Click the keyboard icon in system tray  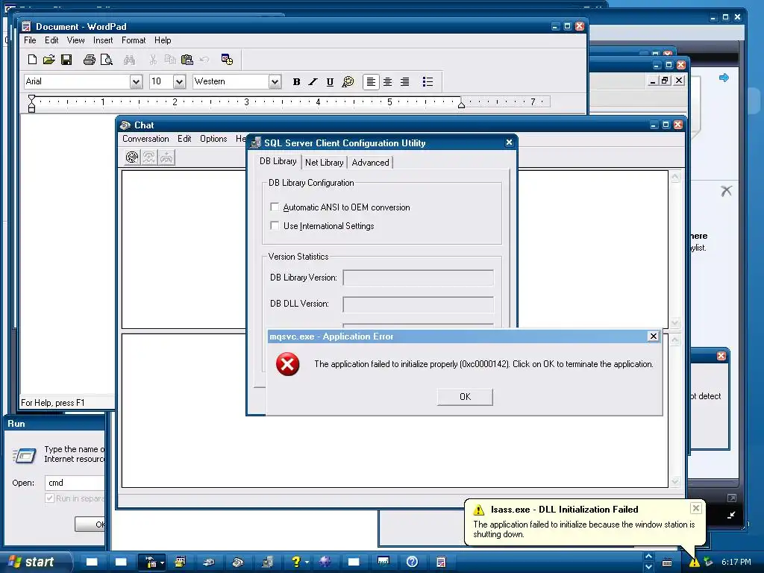(x=667, y=563)
